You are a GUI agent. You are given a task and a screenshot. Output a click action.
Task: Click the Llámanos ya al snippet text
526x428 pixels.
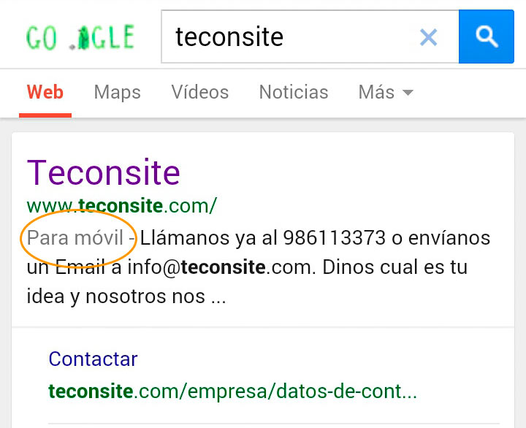tap(209, 238)
